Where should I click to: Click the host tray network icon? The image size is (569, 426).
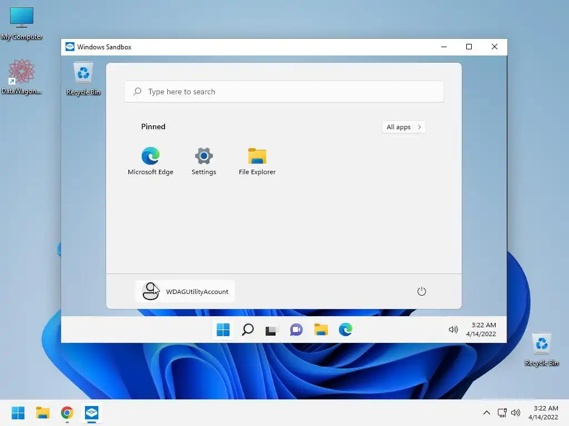click(502, 413)
